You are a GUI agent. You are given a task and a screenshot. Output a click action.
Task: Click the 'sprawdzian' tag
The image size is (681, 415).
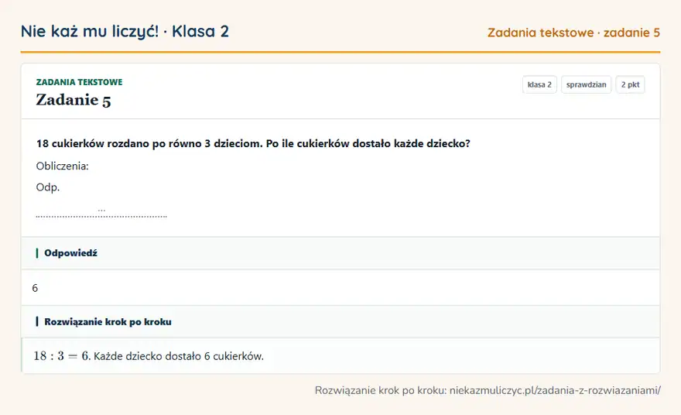(586, 84)
